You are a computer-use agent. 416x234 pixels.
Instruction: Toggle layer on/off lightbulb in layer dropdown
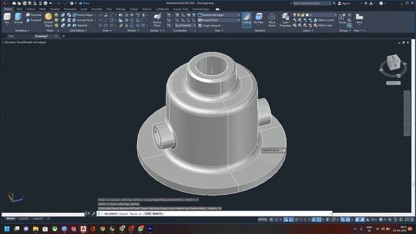point(294,15)
